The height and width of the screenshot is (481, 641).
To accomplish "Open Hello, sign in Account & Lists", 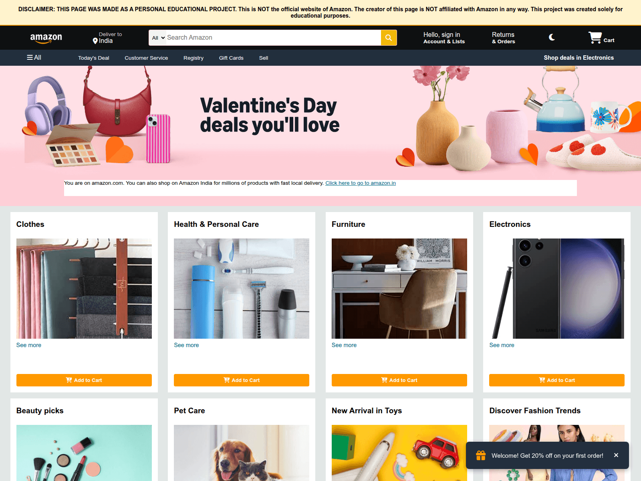I will [x=444, y=38].
